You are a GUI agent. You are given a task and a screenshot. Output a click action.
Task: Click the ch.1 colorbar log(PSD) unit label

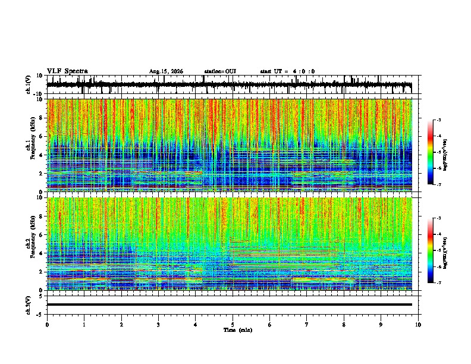pos(445,155)
